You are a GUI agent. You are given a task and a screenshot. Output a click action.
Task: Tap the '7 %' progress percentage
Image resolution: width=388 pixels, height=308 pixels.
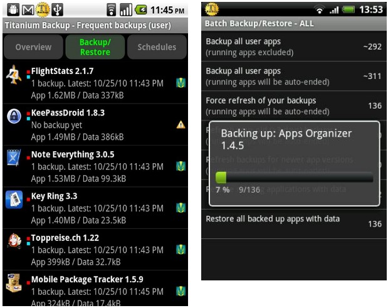pyautogui.click(x=223, y=190)
